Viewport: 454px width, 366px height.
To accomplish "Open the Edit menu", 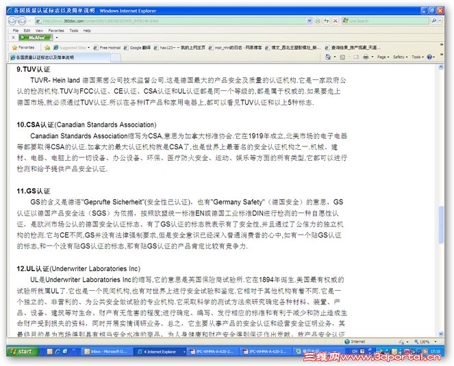I will tap(27, 30).
